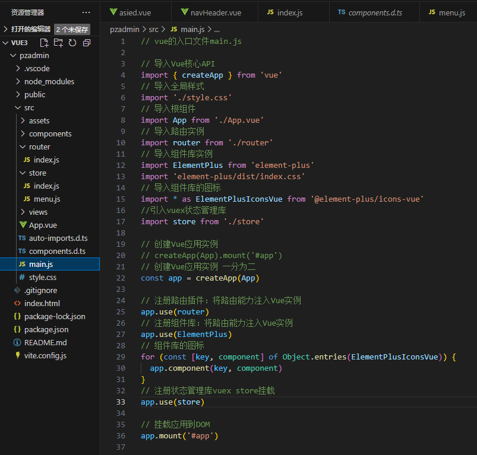Place cursor on app.use(store) line
This screenshot has height=455, width=477.
(x=172, y=402)
